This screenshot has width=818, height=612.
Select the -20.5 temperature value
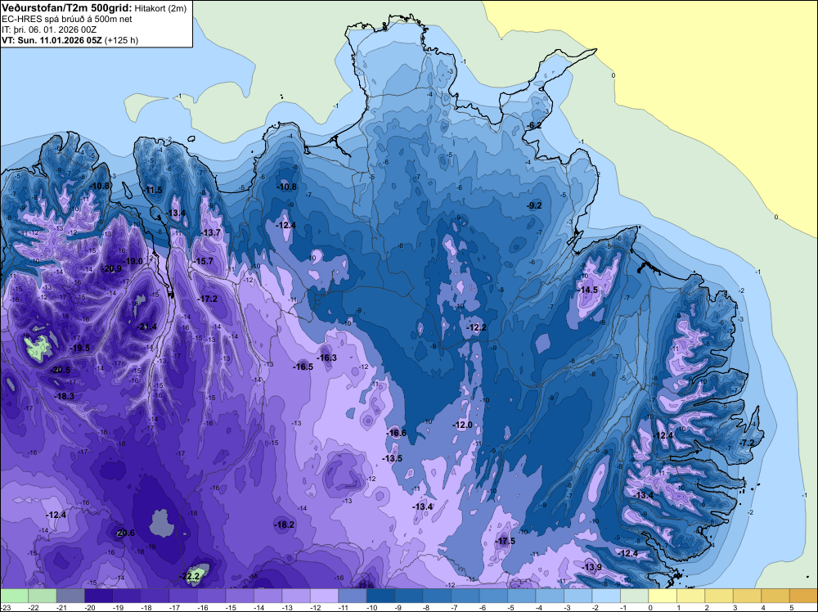[x=60, y=370]
